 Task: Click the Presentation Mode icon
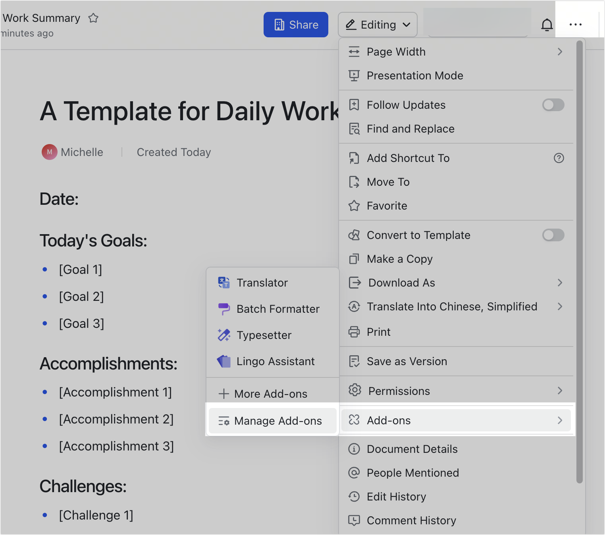[355, 75]
